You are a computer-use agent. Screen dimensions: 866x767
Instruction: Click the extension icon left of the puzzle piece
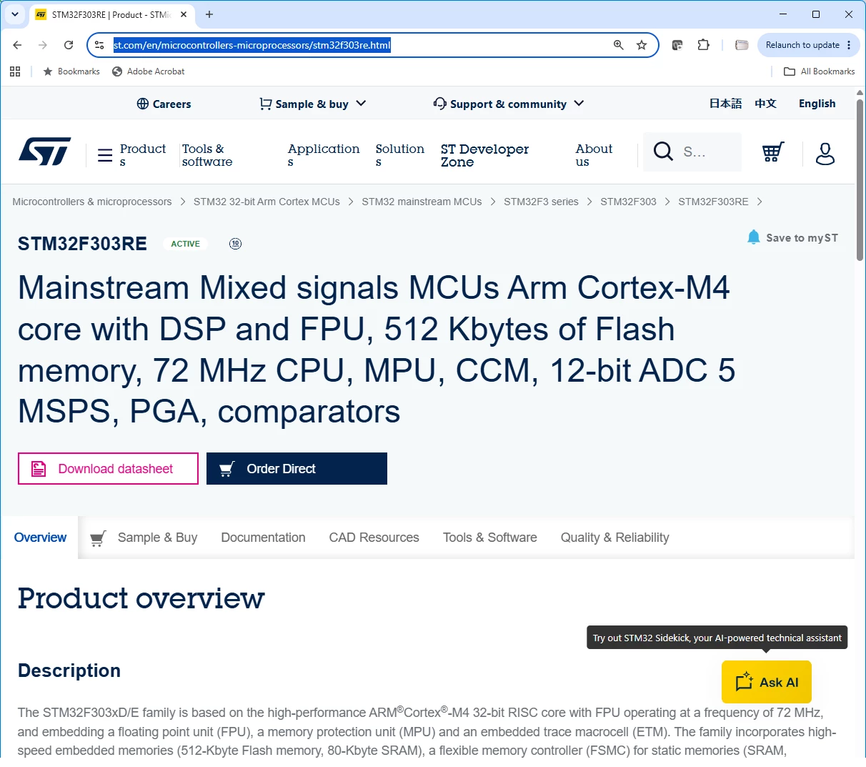coord(677,45)
